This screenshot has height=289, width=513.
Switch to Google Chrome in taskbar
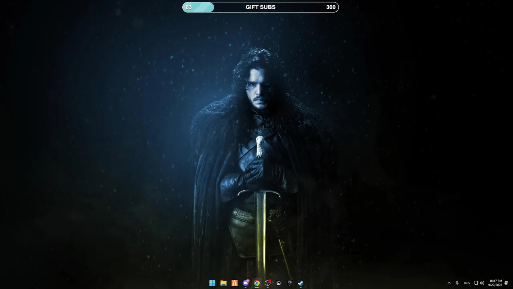coord(256,283)
